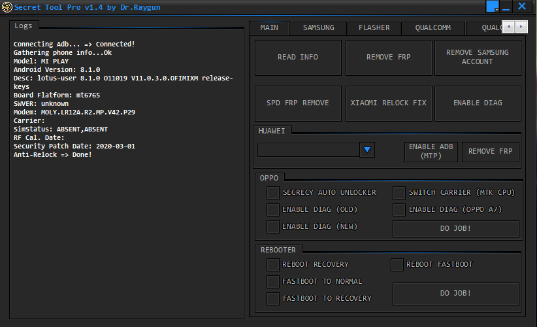Click the 'Desc: lotus-user 8.1.0' log line
The image size is (537, 327).
(123, 82)
